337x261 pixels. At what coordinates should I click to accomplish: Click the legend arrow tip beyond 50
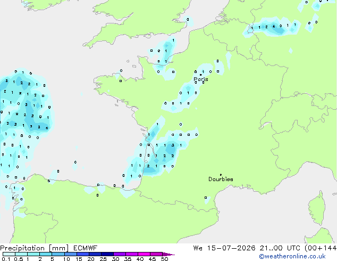[168, 254]
